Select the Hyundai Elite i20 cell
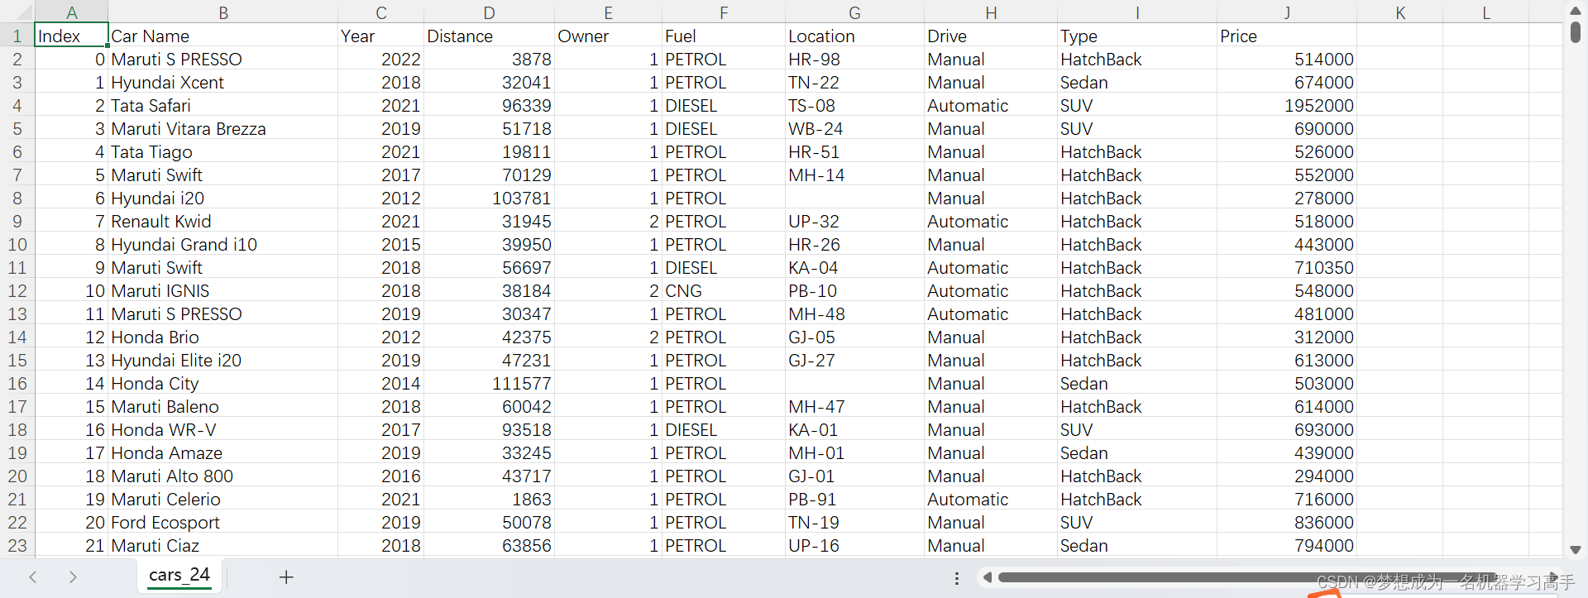The image size is (1588, 598). [x=223, y=361]
